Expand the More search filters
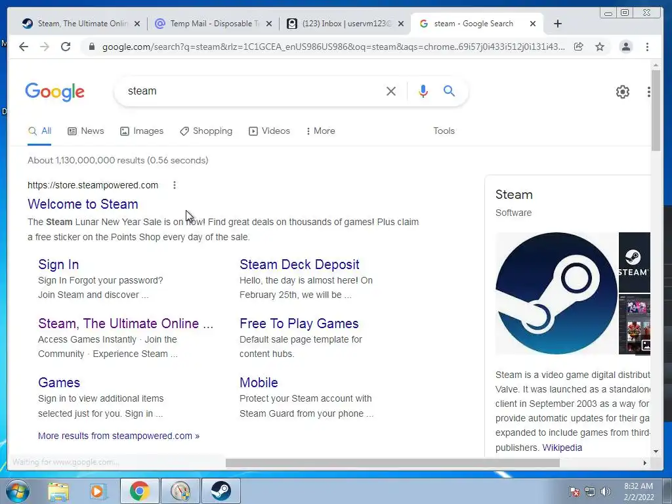The height and width of the screenshot is (504, 672). pyautogui.click(x=320, y=131)
